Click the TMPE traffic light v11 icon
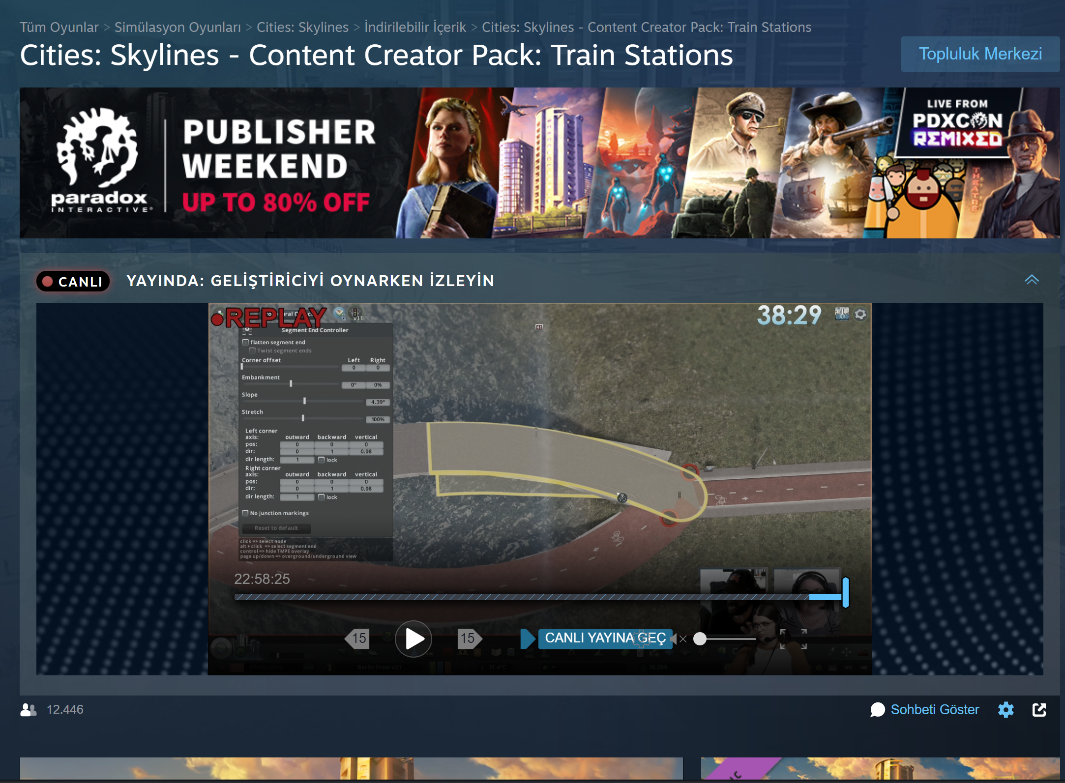 click(355, 314)
